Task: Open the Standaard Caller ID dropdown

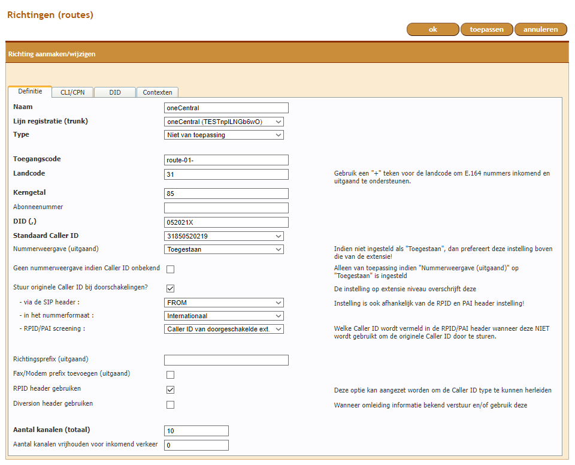Action: 223,236
